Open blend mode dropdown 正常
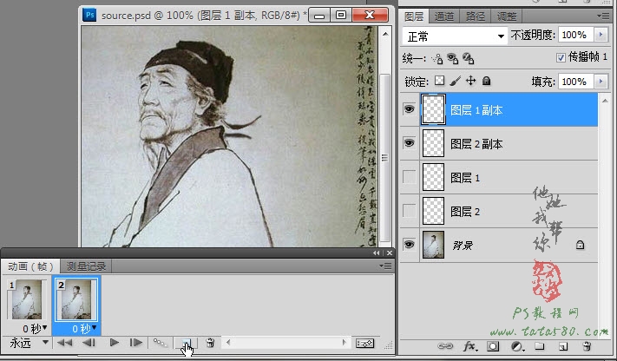Viewport: 617px width, 361px height. [455, 36]
